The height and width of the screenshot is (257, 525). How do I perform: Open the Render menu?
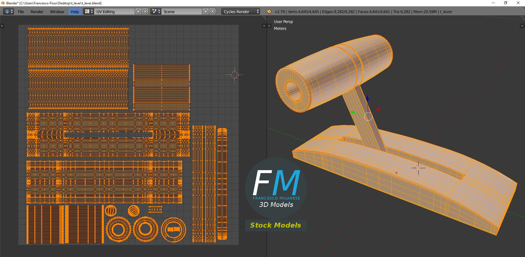point(37,12)
